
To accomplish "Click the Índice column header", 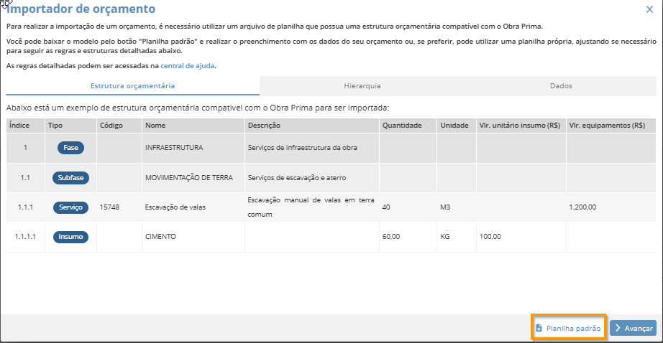I will click(x=19, y=126).
